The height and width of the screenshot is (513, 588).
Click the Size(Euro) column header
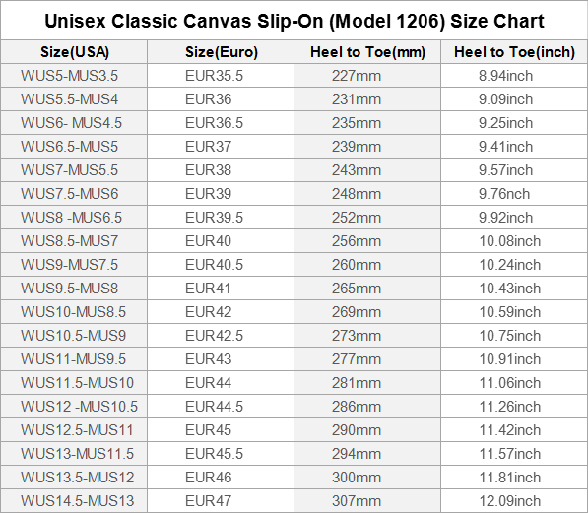point(221,52)
